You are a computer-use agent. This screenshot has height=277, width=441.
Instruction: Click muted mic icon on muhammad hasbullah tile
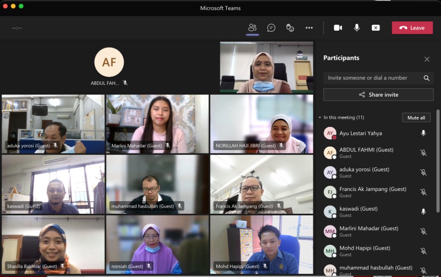pos(179,206)
